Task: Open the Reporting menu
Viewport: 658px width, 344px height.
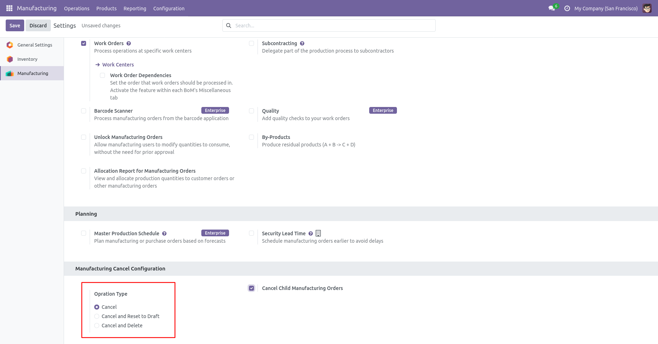Action: click(135, 9)
